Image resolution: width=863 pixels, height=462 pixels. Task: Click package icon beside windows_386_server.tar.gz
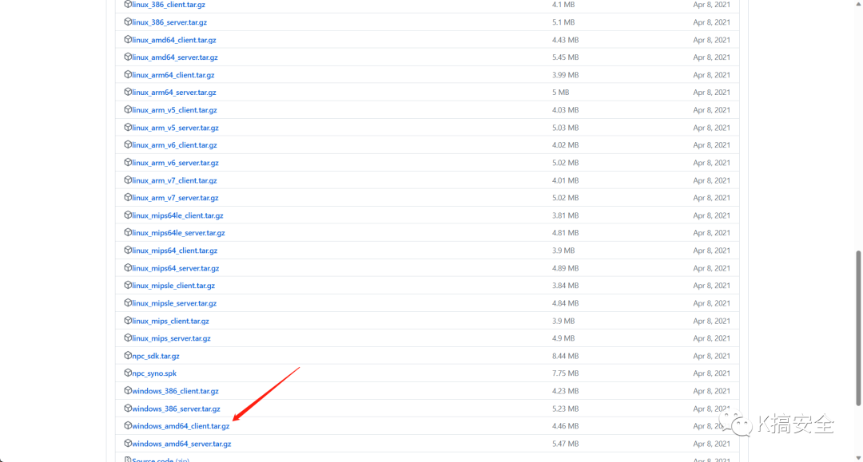128,409
